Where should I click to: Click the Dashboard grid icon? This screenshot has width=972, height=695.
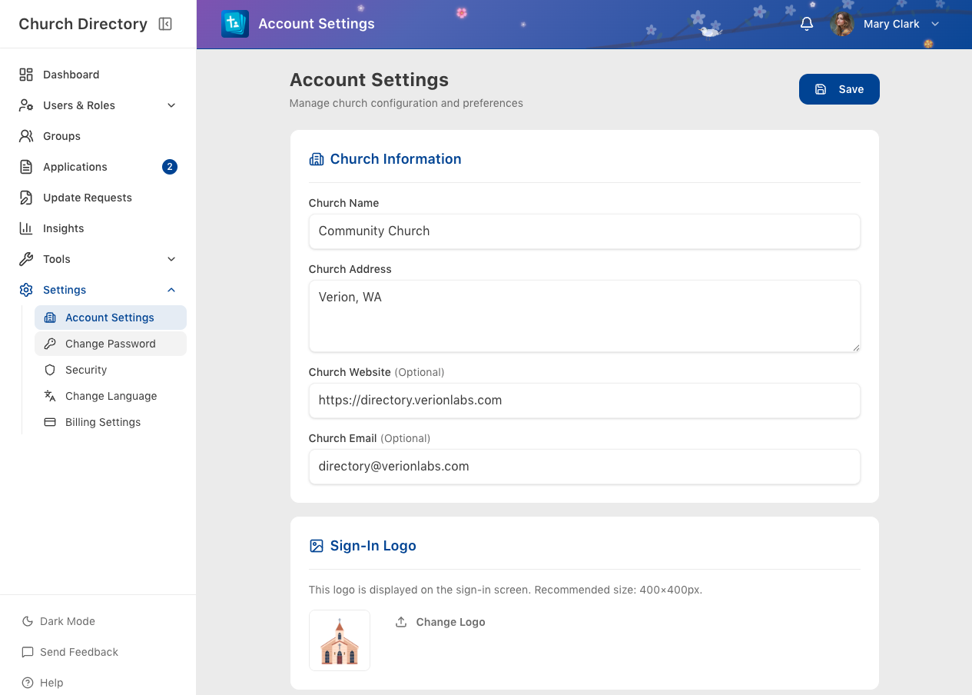pyautogui.click(x=26, y=75)
